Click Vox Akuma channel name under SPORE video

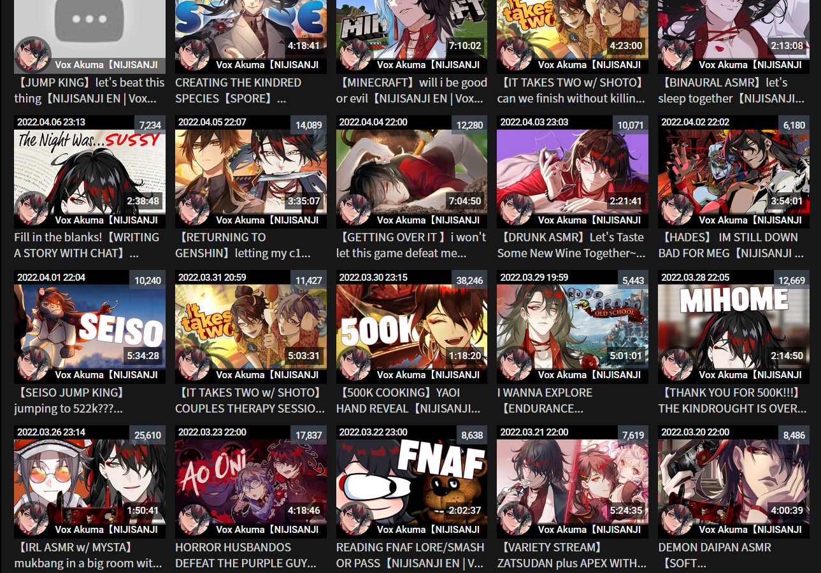tap(267, 64)
